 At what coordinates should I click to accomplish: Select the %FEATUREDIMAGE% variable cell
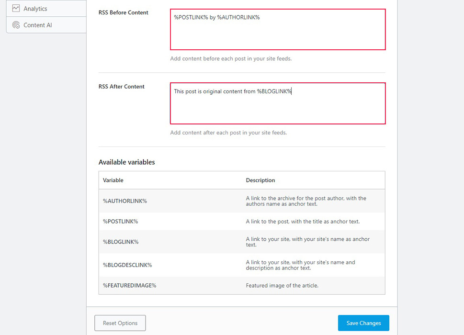coord(130,285)
